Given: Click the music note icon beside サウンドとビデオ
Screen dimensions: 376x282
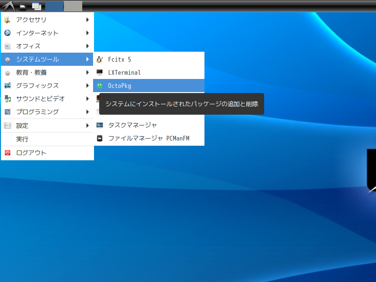Looking at the screenshot, I should [x=8, y=99].
